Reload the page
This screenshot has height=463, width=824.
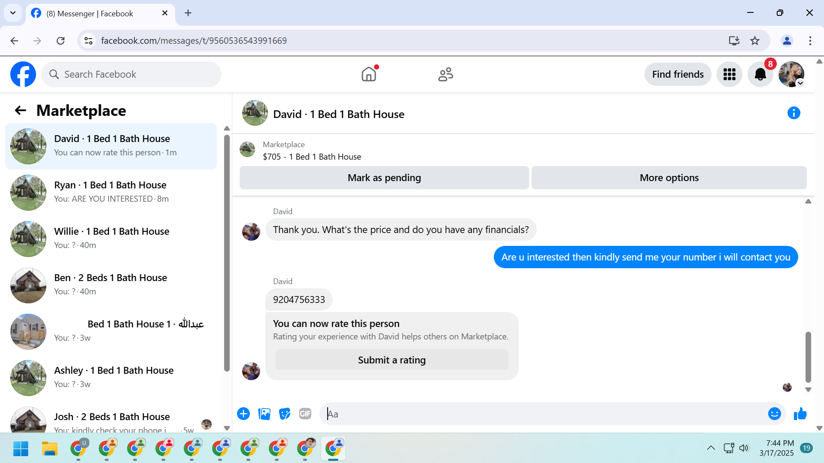[x=61, y=41]
